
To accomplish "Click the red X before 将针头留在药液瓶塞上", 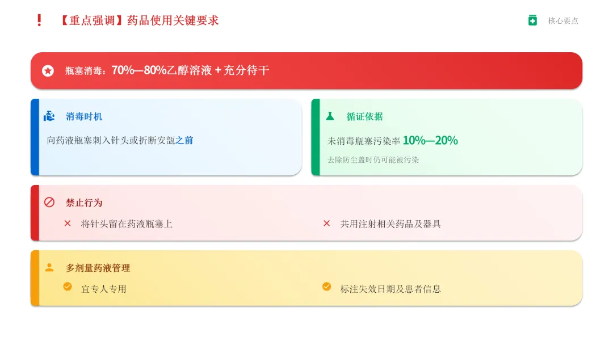I will [x=68, y=224].
